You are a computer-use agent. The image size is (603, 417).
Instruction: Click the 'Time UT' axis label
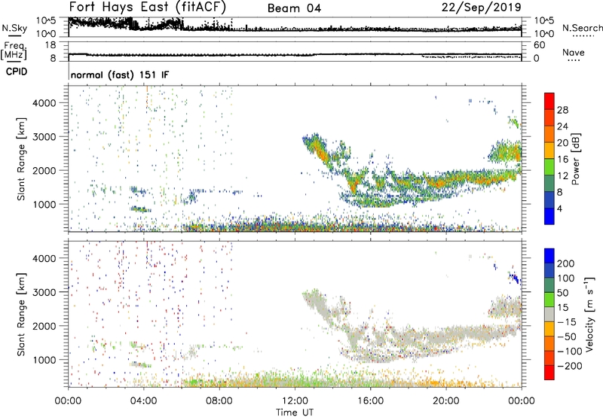(295, 412)
